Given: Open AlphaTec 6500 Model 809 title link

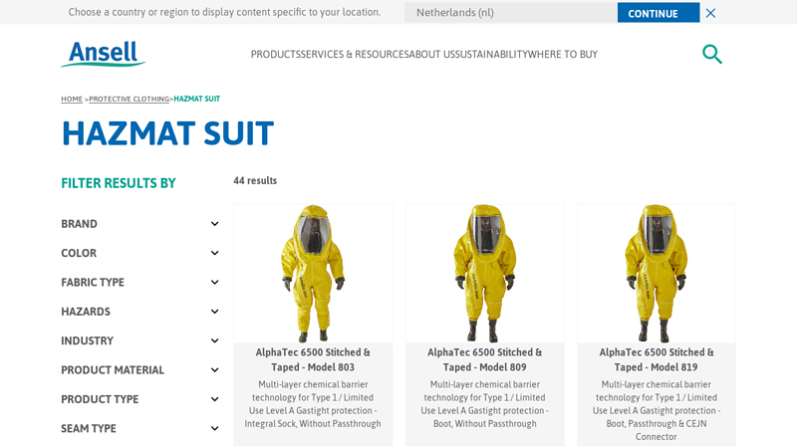Looking at the screenshot, I should click(x=485, y=359).
